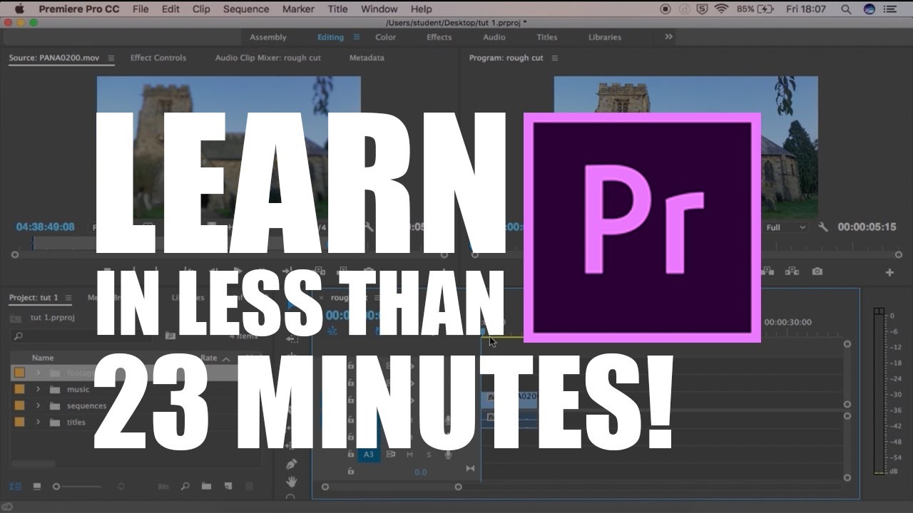Click the source timecode 04:38:49:08
This screenshot has width=913, height=513.
coord(45,227)
